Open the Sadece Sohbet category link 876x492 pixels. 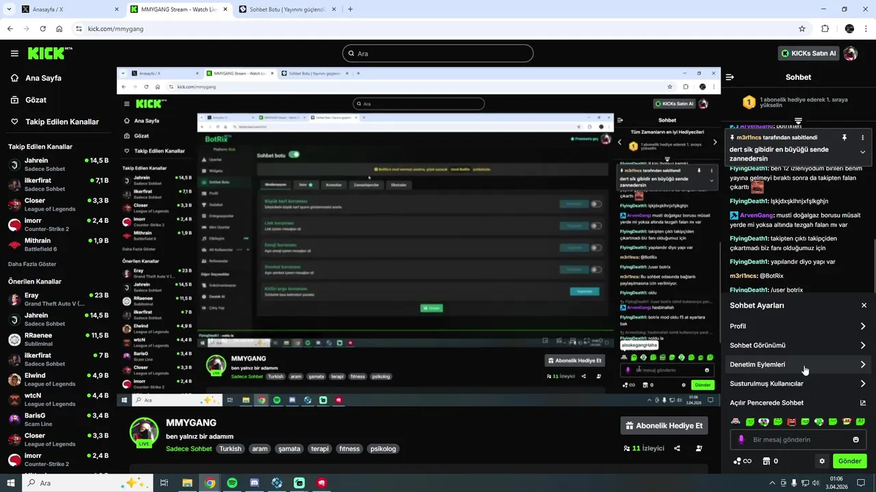[189, 449]
